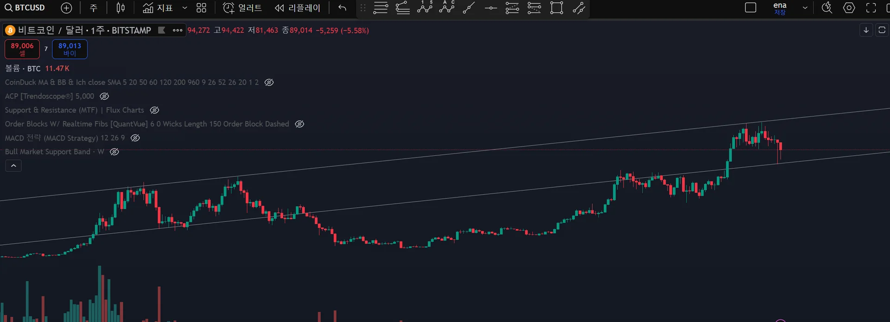Create an alert (얼러트)

click(x=242, y=8)
